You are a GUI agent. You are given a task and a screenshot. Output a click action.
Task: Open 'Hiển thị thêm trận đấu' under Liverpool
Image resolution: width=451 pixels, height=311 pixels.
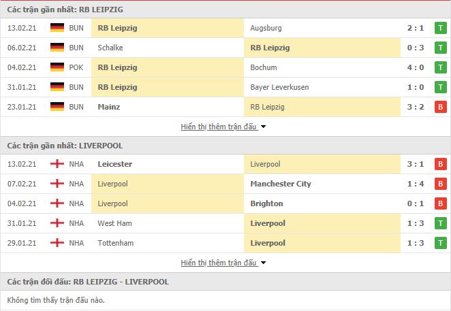[218, 263]
